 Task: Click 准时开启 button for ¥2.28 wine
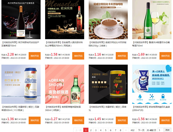click(x=35, y=56)
